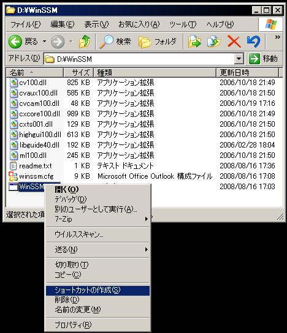This screenshot has height=333, width=287.
Task: Go up one folder level icon
Action: 85,42
